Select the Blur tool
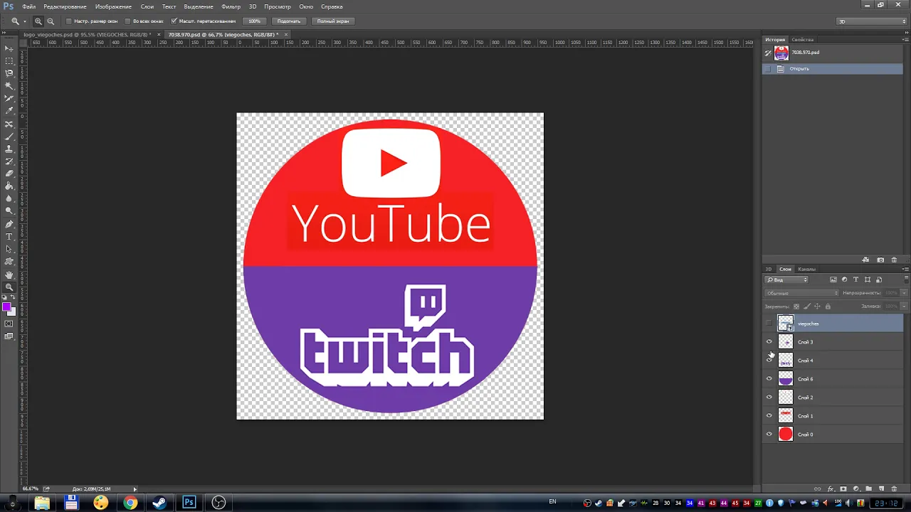This screenshot has width=911, height=512. (9, 198)
